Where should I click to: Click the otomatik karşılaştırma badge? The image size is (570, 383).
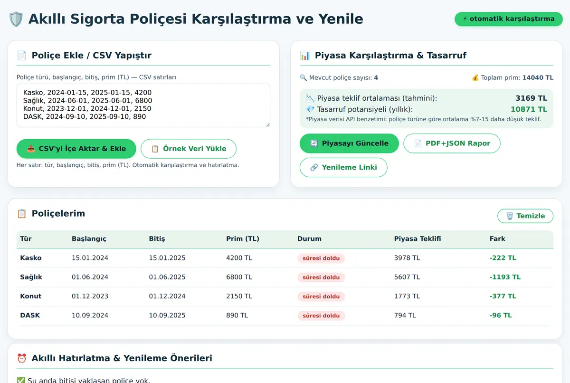[509, 19]
